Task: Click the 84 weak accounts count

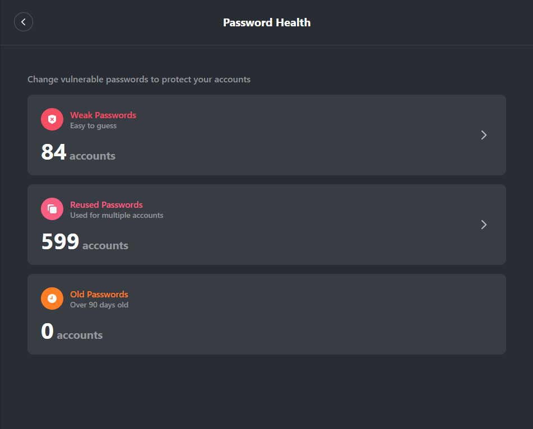Action: pyautogui.click(x=54, y=152)
